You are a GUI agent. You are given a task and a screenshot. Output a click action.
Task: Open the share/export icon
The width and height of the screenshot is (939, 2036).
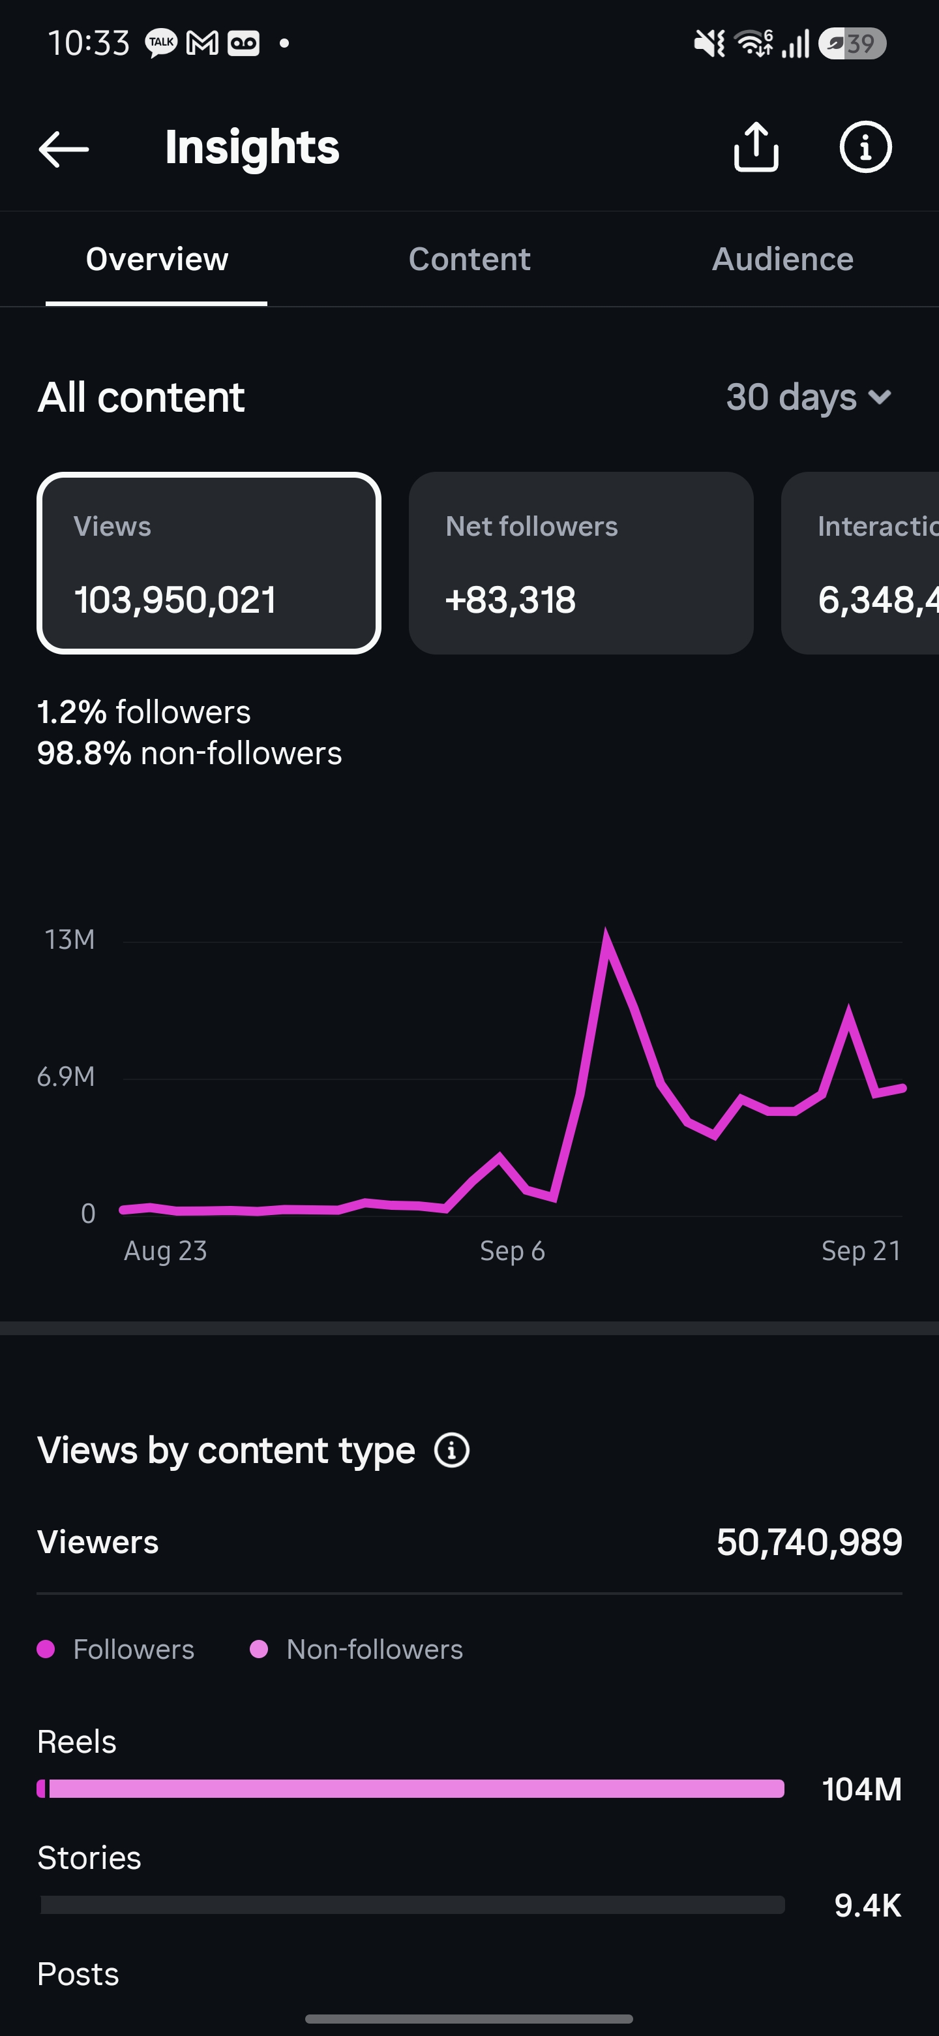pos(756,147)
